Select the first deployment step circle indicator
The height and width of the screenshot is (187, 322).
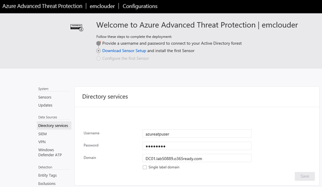pos(98,43)
